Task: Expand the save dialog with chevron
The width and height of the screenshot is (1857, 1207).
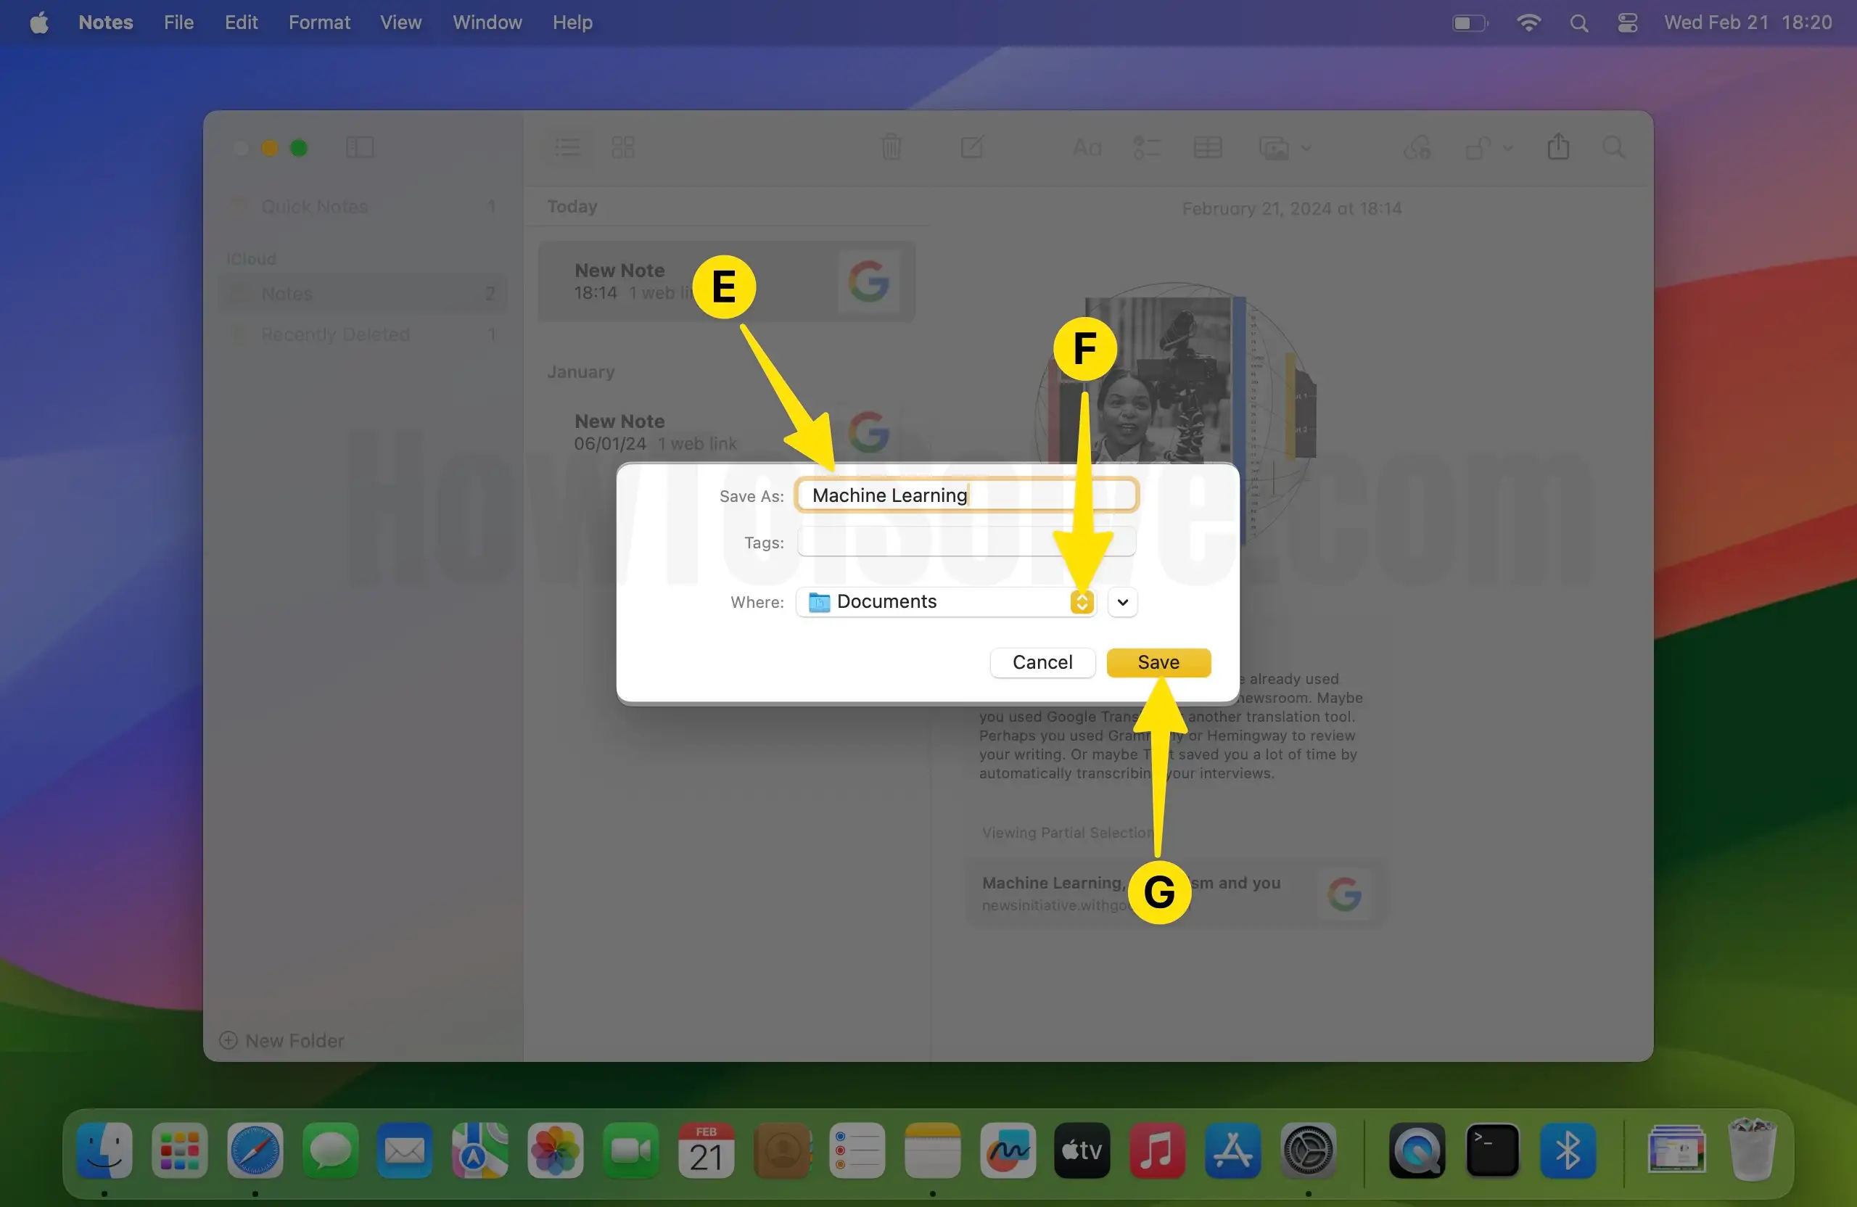Action: coord(1122,601)
